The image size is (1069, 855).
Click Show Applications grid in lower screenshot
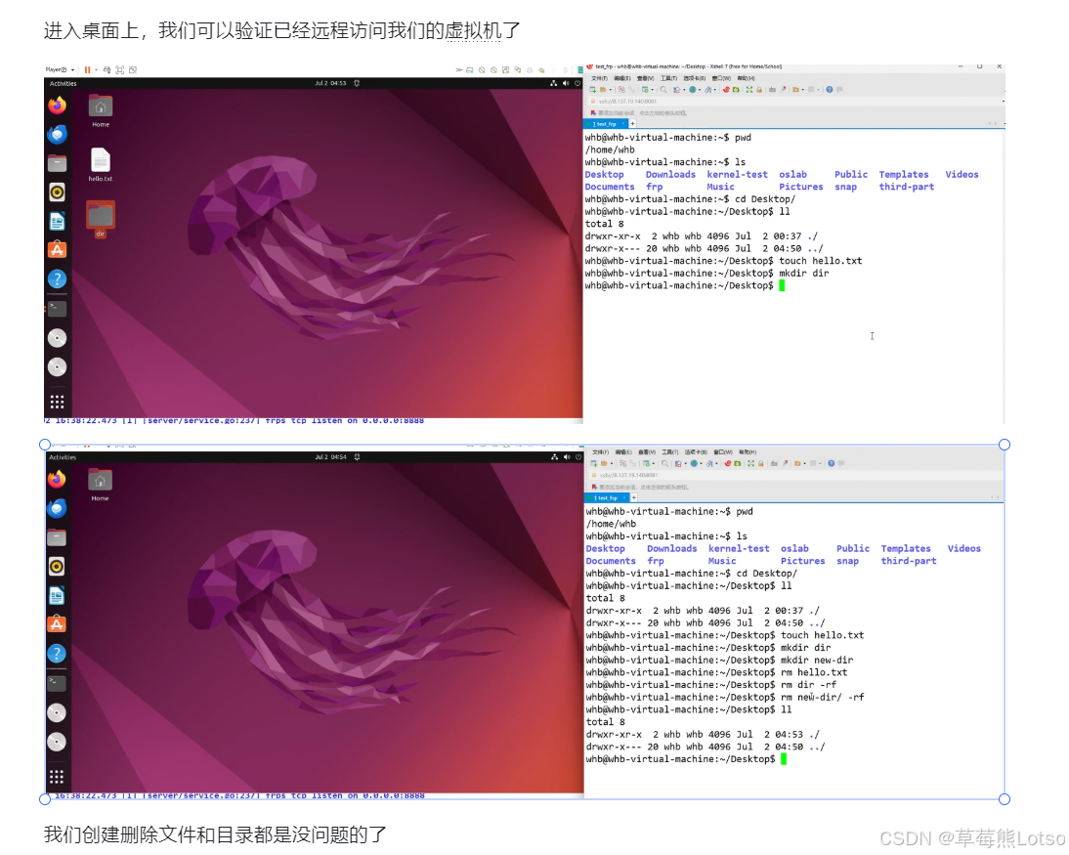[58, 777]
